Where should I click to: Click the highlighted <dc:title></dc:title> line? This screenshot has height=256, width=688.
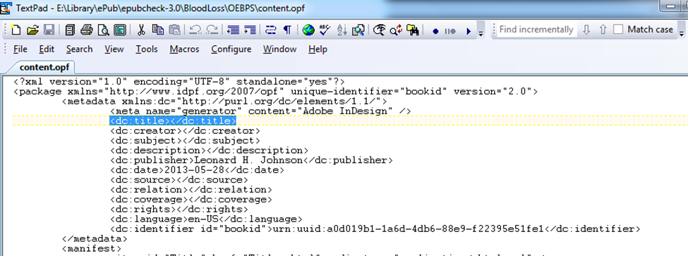173,121
